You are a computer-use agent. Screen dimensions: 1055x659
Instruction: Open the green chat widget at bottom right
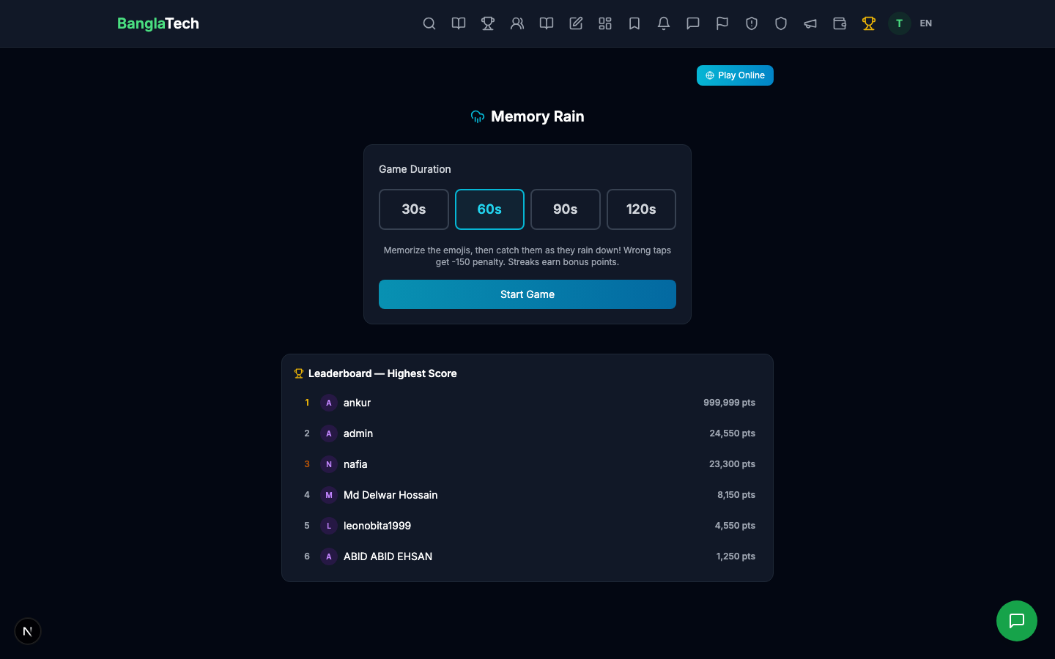click(1017, 621)
